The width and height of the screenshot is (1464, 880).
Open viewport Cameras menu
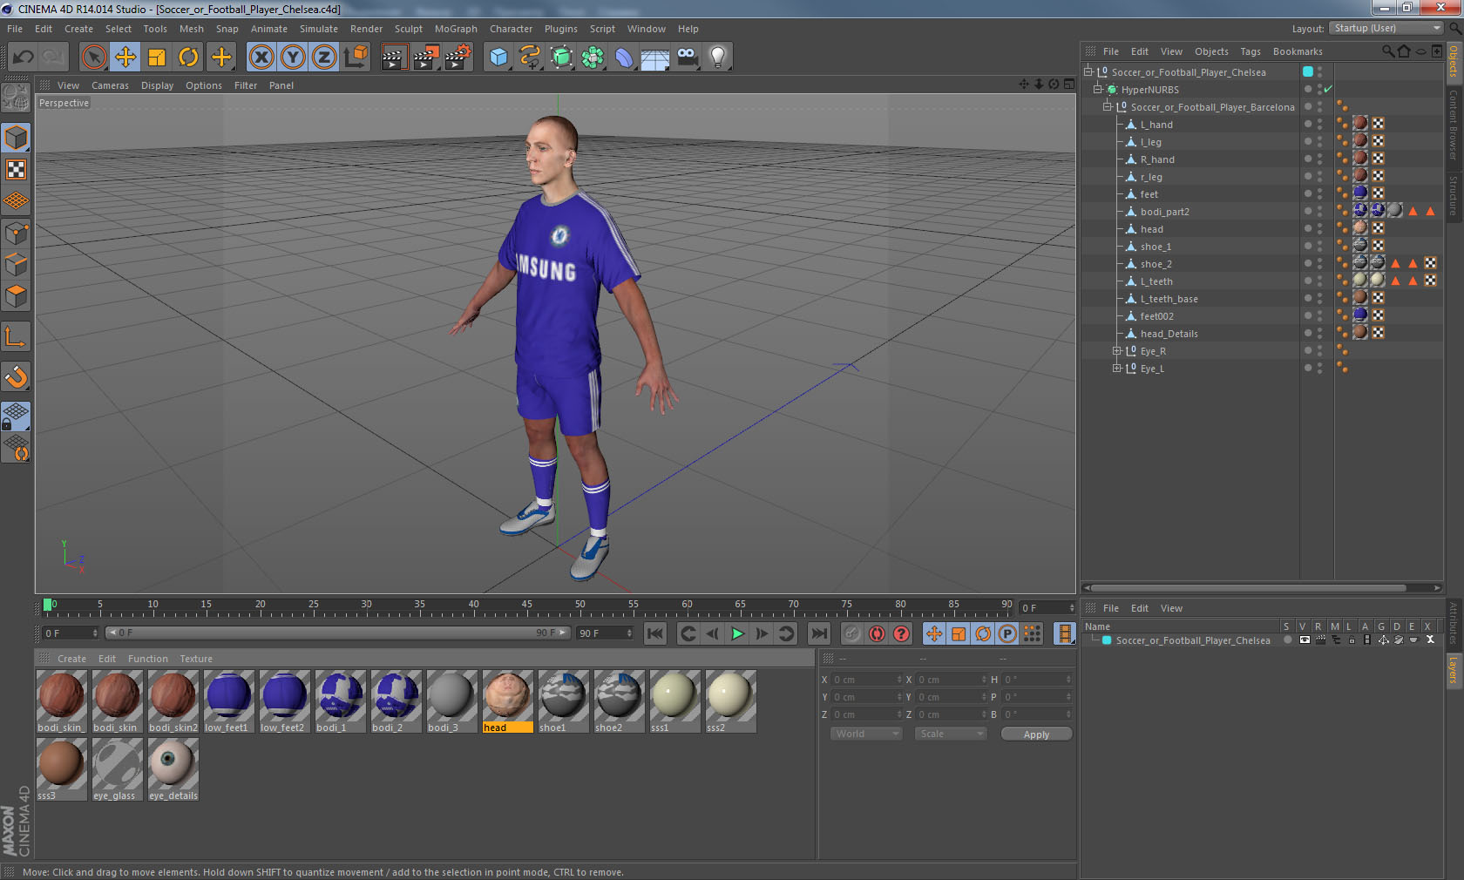[x=110, y=85]
